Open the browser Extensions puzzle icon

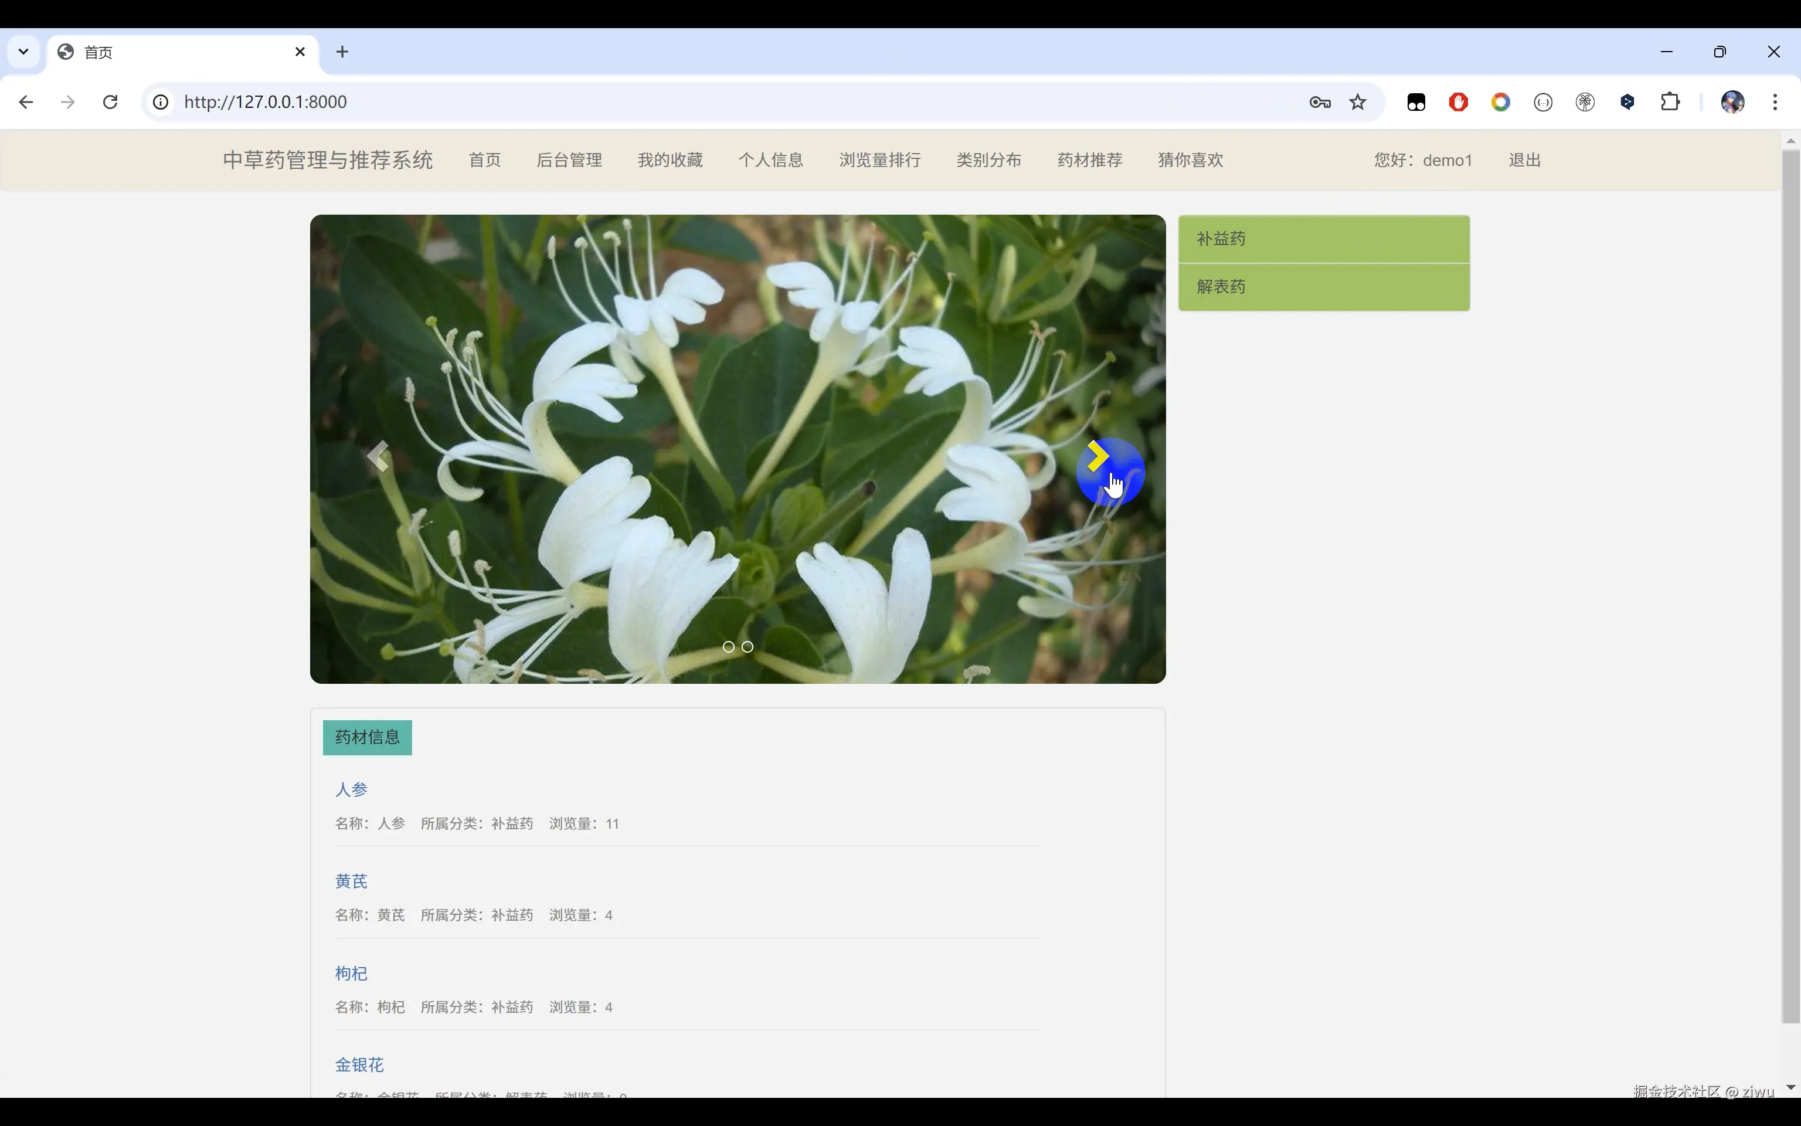(1670, 102)
